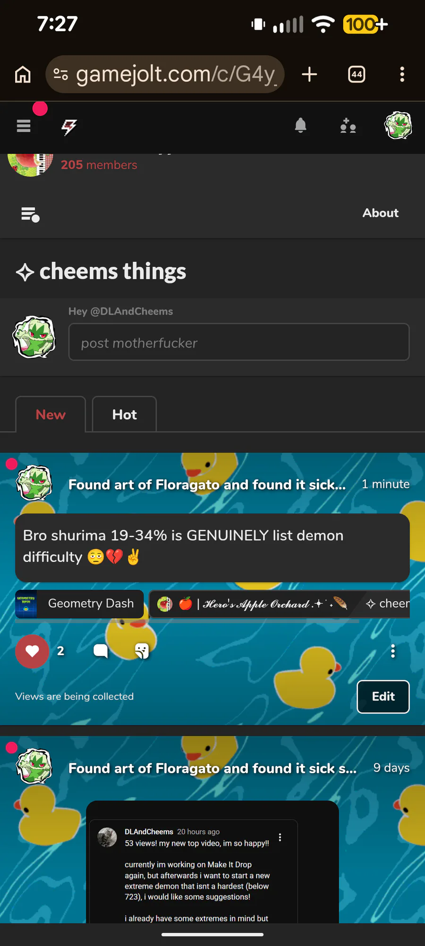425x946 pixels.
Task: Open the community channels list icon
Action: [x=30, y=214]
